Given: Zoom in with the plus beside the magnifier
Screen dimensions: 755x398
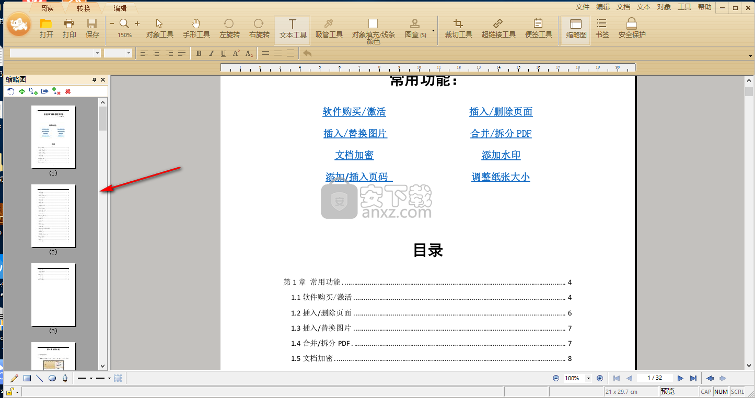Looking at the screenshot, I should click(x=137, y=24).
